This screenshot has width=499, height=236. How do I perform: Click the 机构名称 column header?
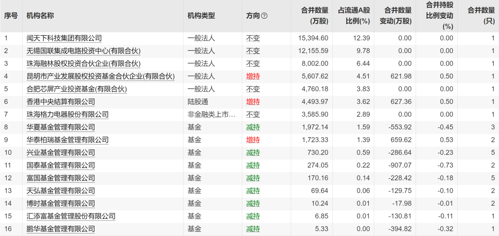click(x=40, y=16)
